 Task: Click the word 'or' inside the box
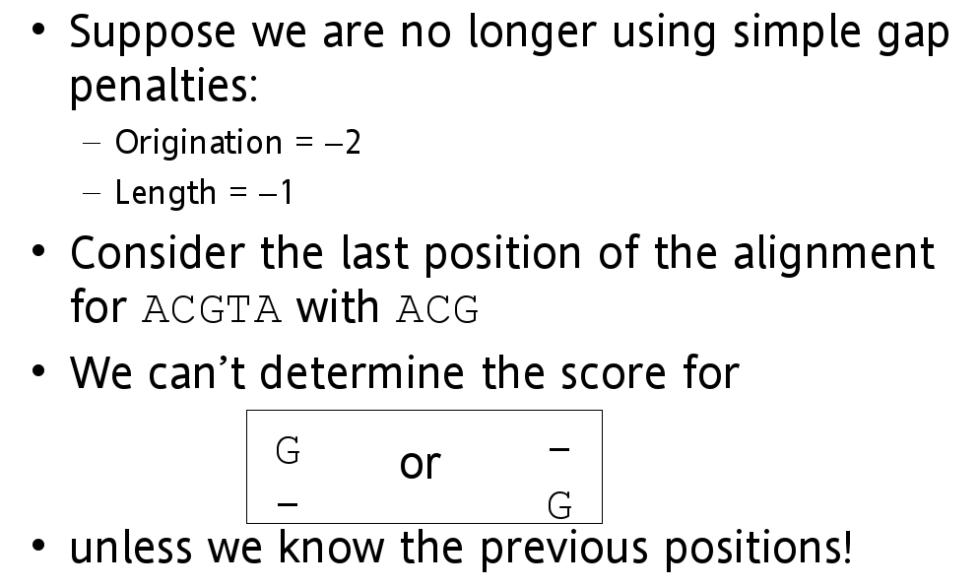(421, 465)
